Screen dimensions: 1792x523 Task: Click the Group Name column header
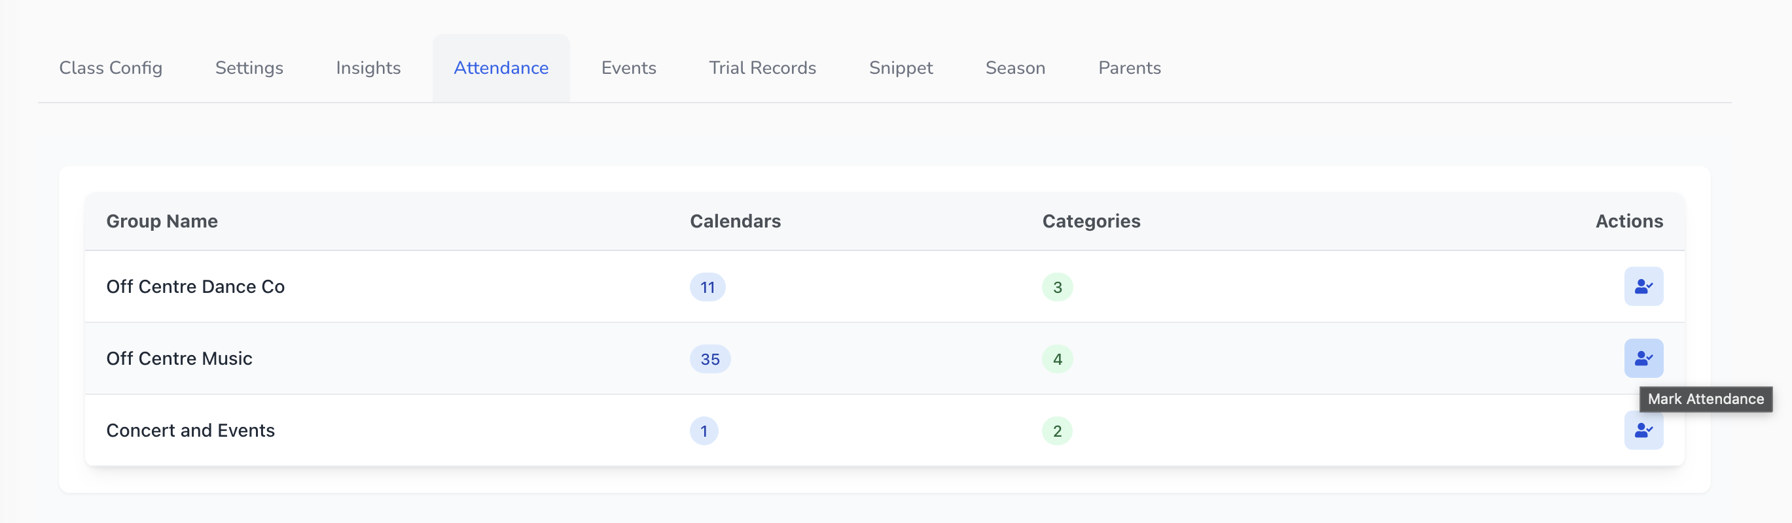click(162, 221)
